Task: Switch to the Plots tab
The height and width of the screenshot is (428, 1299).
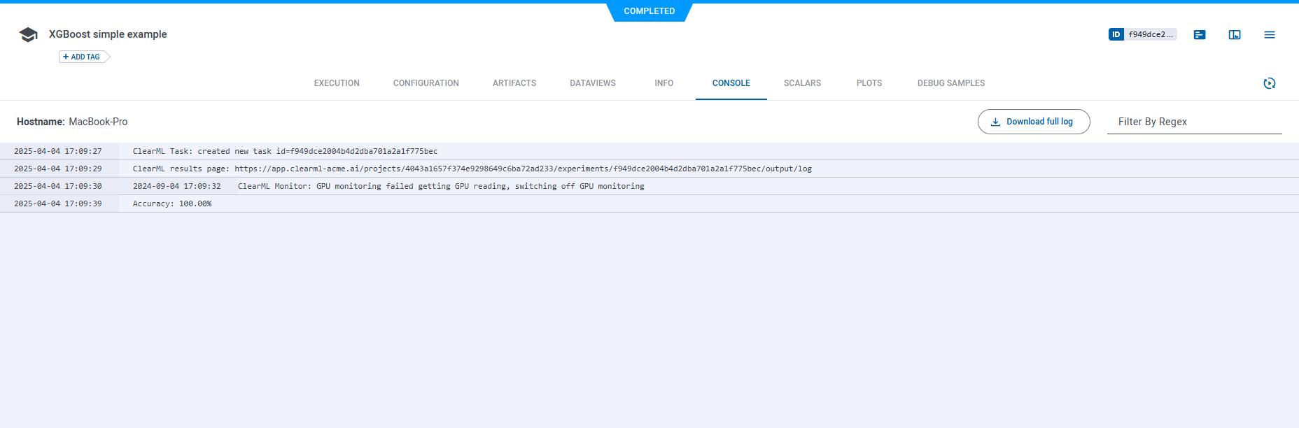Action: tap(869, 83)
